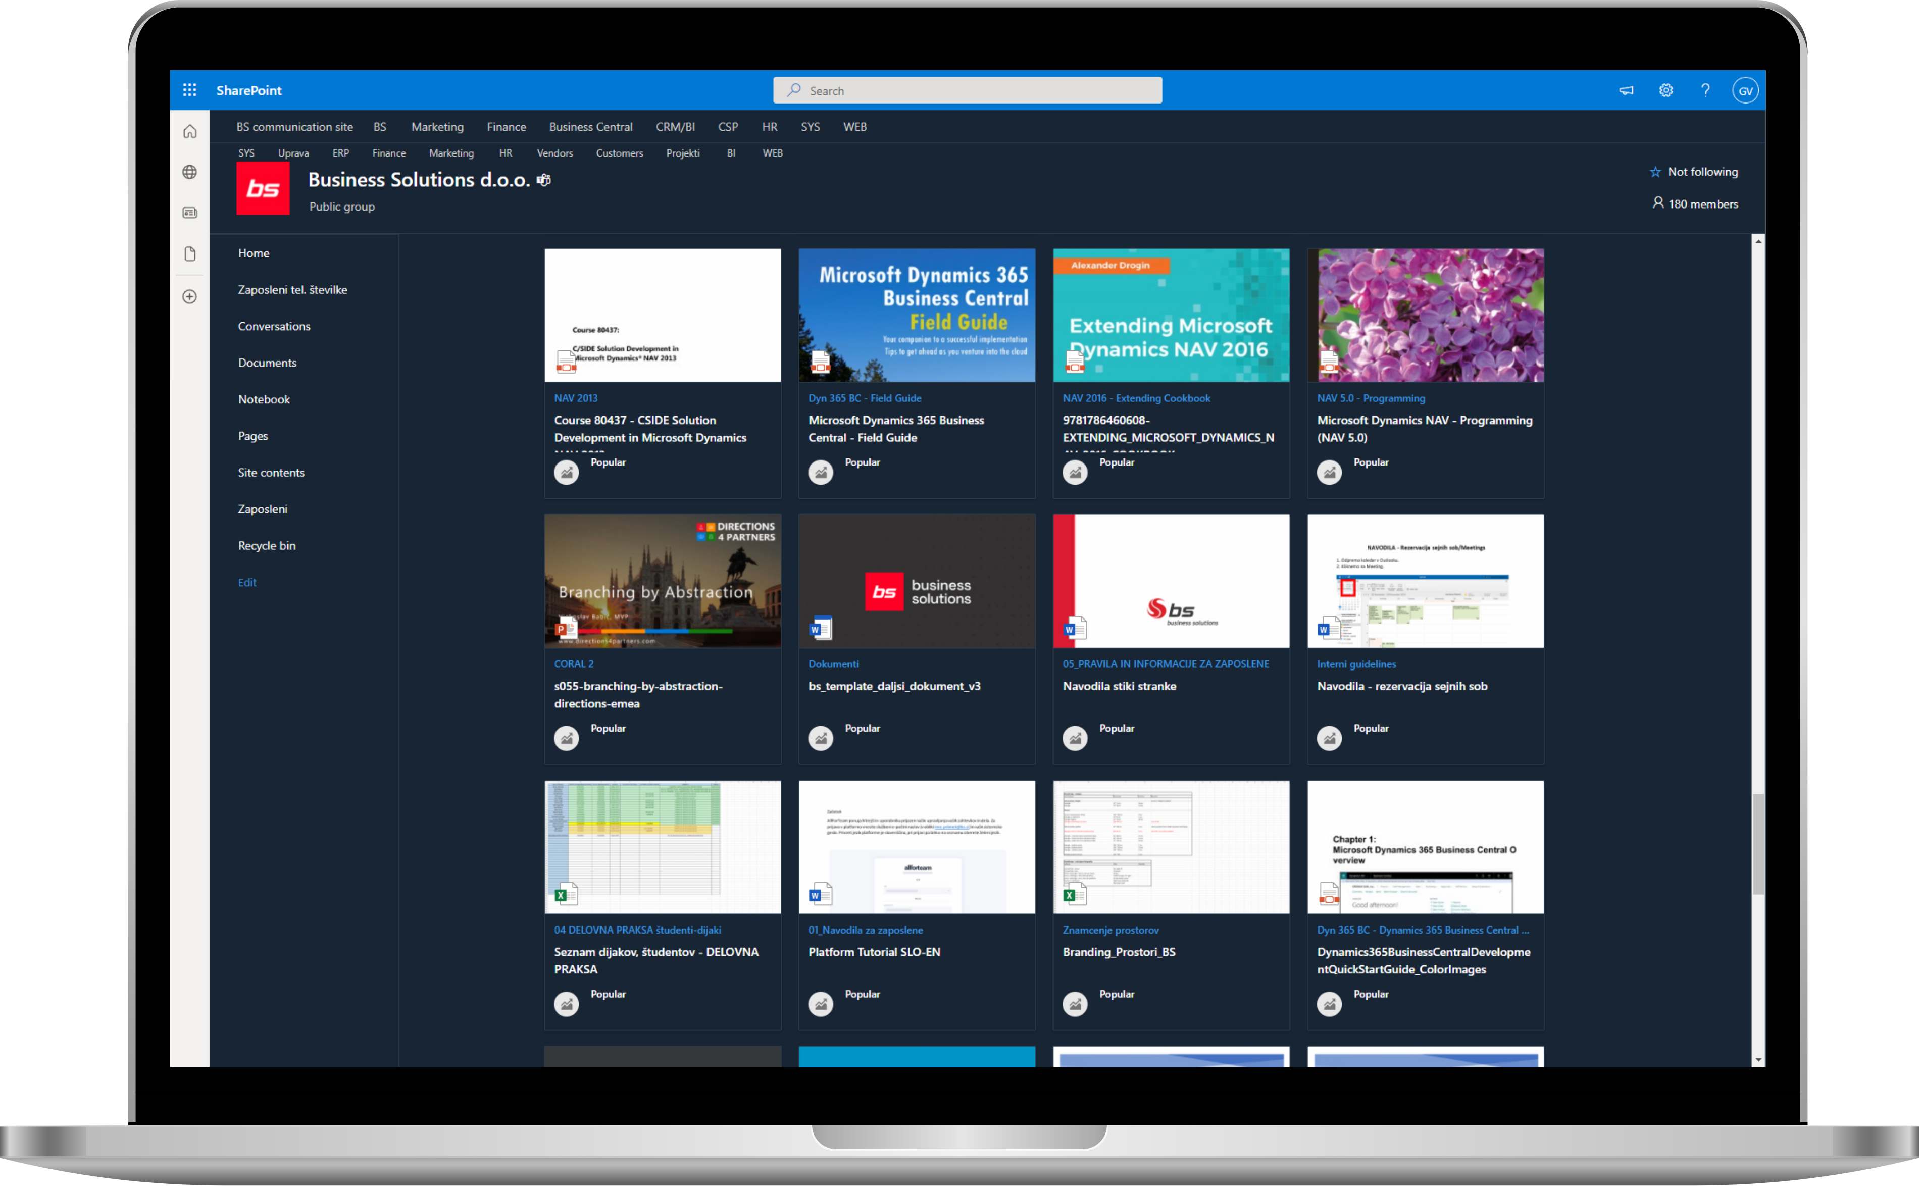This screenshot has height=1186, width=1919.
Task: Click the Excel icon on Seznam dijakov card
Action: coord(566,894)
